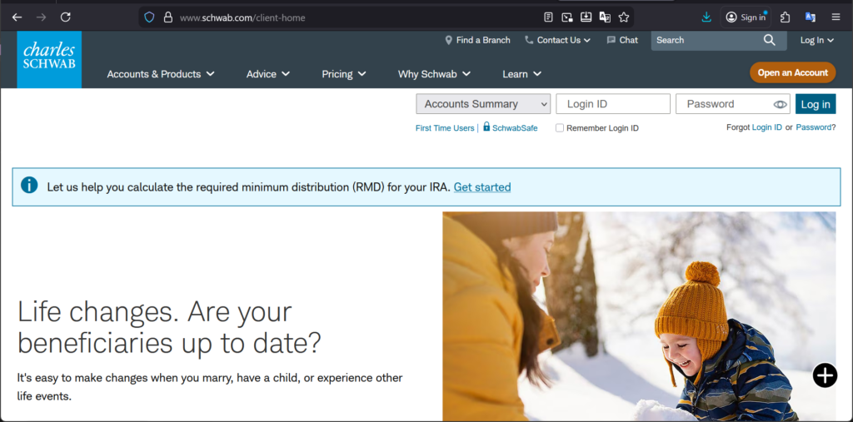
Task: Open Firefox downloads arrow icon
Action: pyautogui.click(x=706, y=17)
